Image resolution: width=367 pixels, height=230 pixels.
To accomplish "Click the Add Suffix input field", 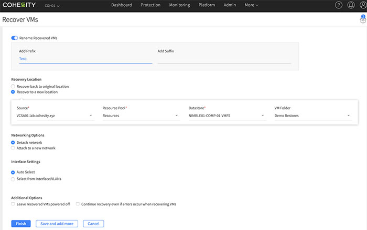I will point(224,59).
